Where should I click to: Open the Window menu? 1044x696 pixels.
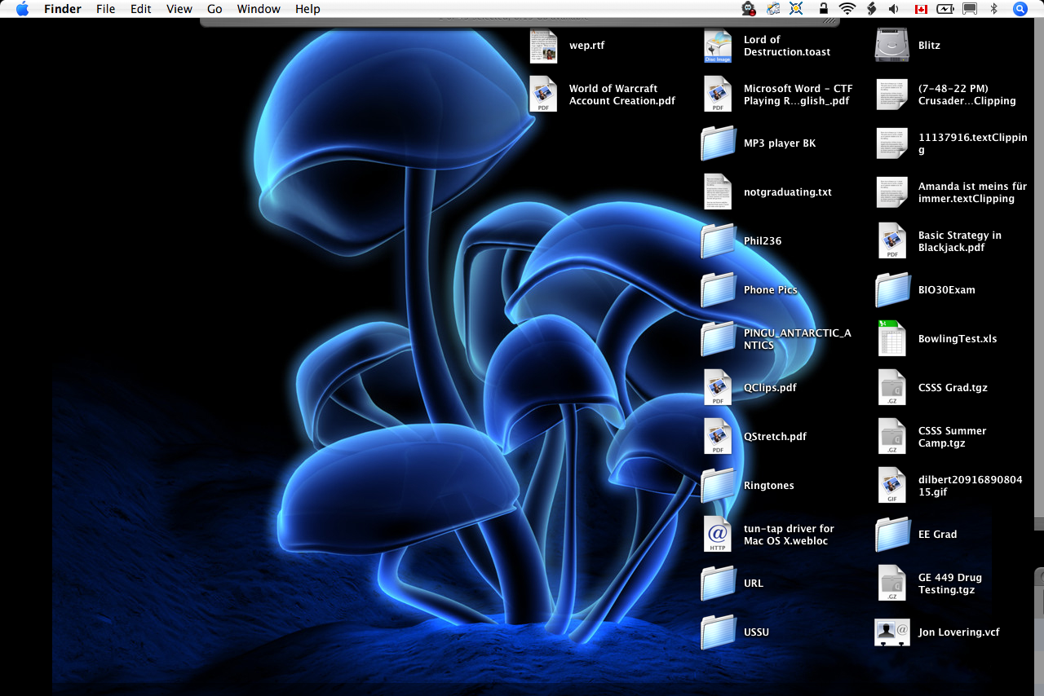click(259, 9)
